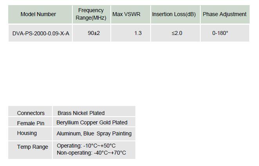Click the Max VSWR header cell
Screen dimensions: 259x166
pyautogui.click(x=131, y=14)
